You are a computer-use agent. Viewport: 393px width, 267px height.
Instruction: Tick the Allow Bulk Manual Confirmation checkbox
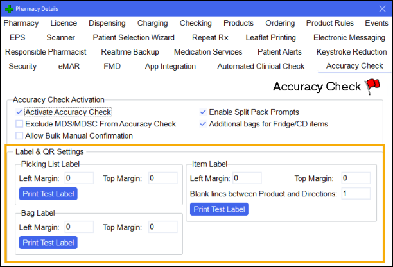coord(19,135)
